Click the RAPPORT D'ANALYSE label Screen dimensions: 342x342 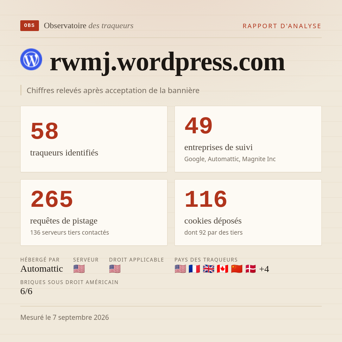pyautogui.click(x=282, y=26)
